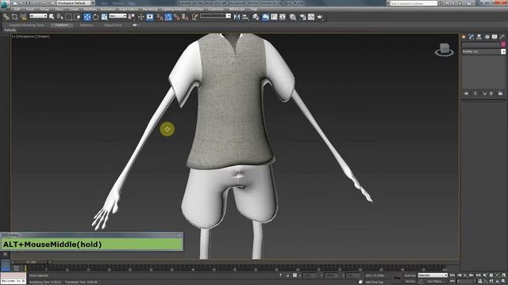Open the Display command panel tab
The height and width of the screenshot is (285, 508).
[495, 37]
